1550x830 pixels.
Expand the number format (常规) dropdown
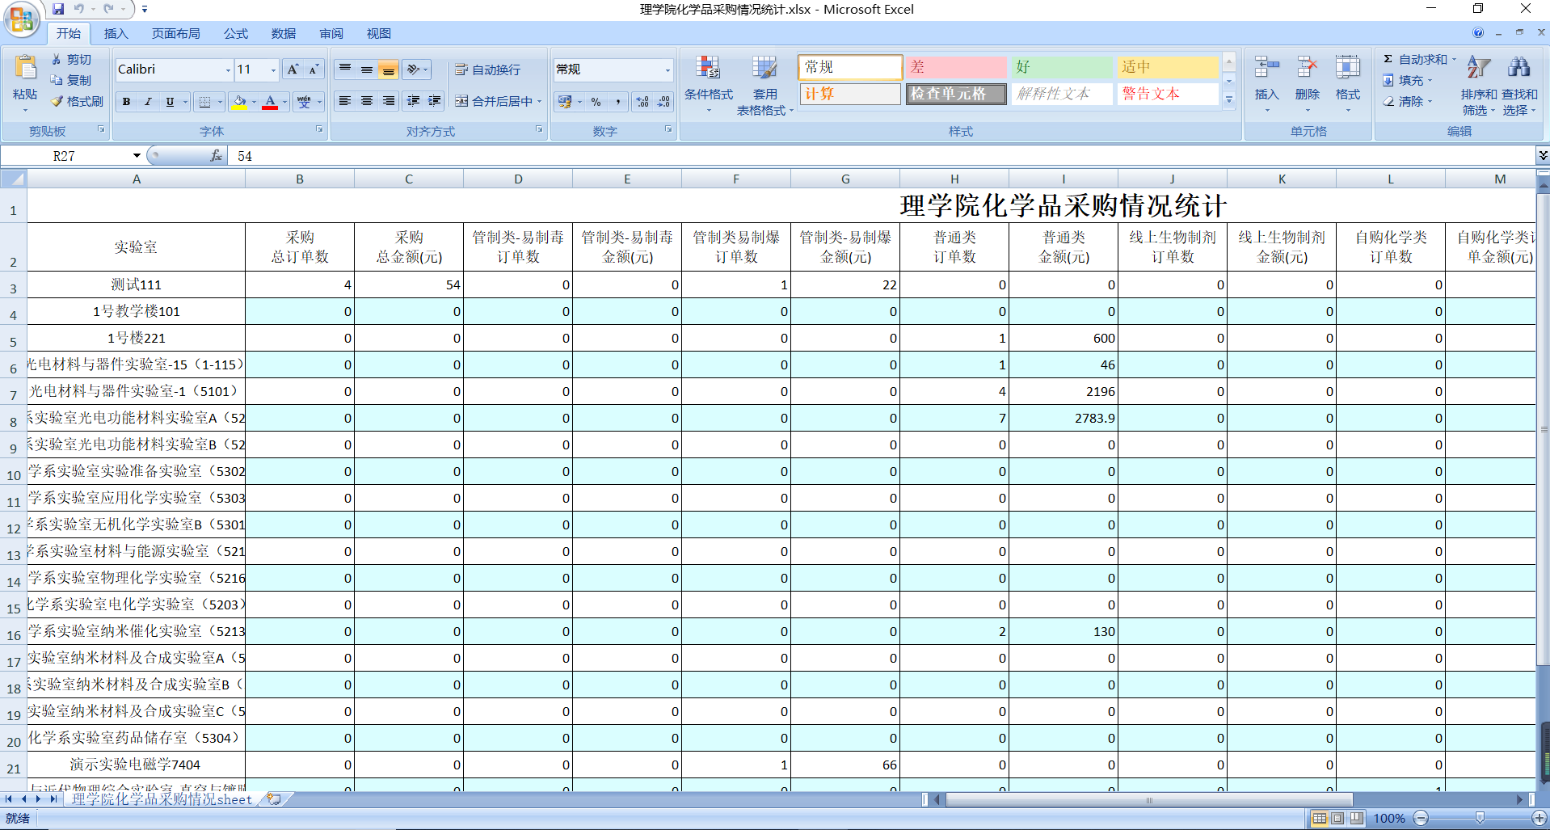click(x=667, y=70)
